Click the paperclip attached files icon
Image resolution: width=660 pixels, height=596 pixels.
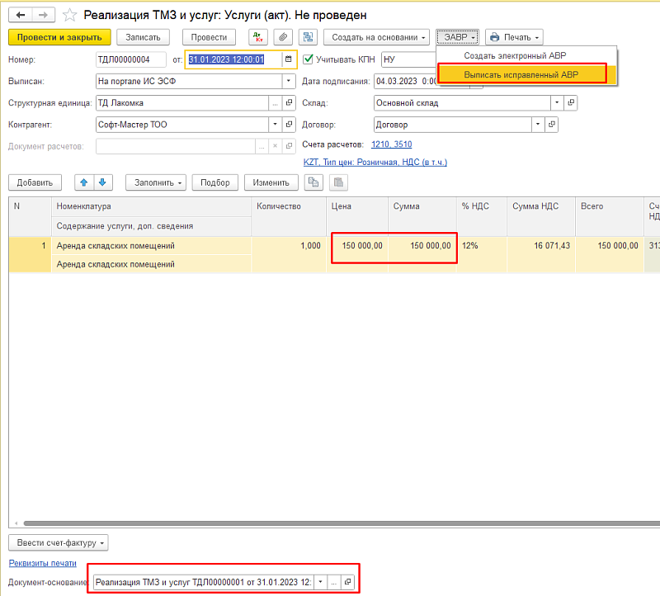(x=282, y=37)
